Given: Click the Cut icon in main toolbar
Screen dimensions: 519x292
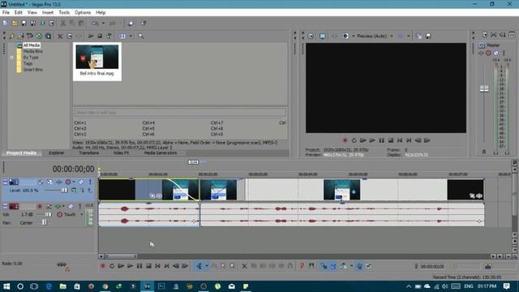Looking at the screenshot, I should pos(63,24).
